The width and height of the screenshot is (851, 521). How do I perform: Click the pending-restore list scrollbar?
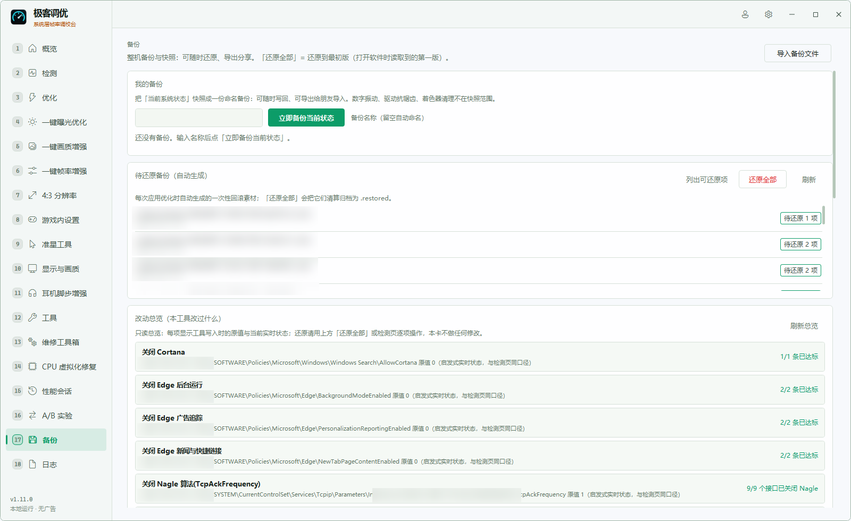click(x=823, y=215)
